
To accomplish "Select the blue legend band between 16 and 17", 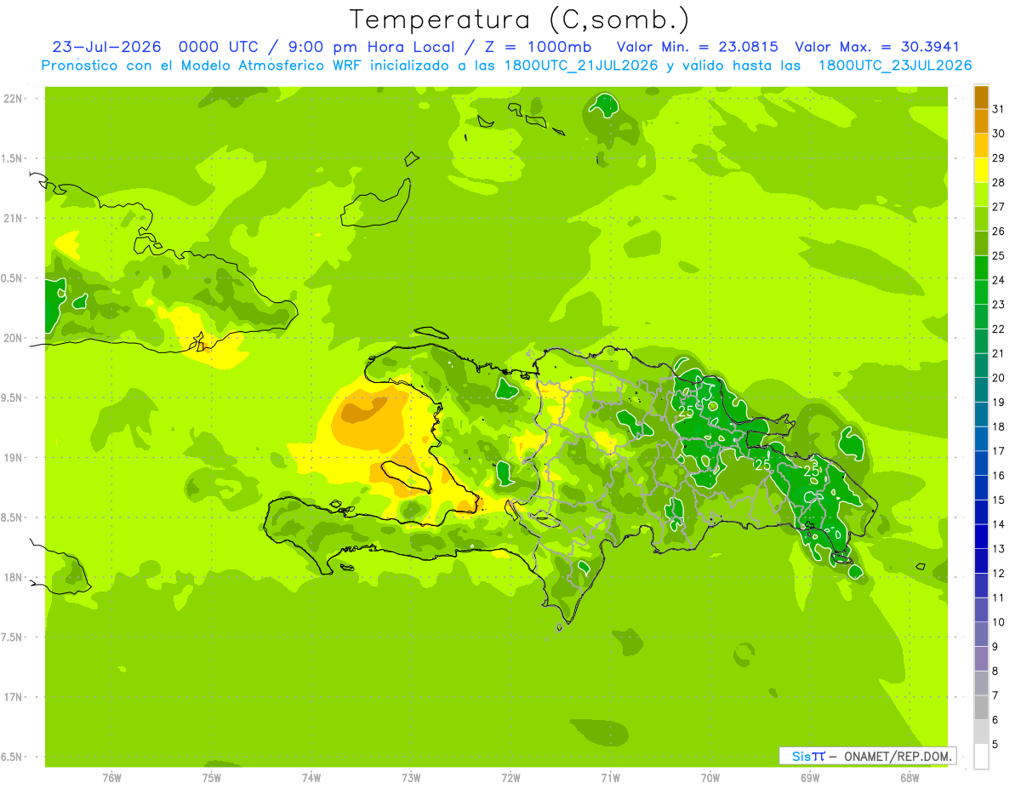I will (981, 463).
